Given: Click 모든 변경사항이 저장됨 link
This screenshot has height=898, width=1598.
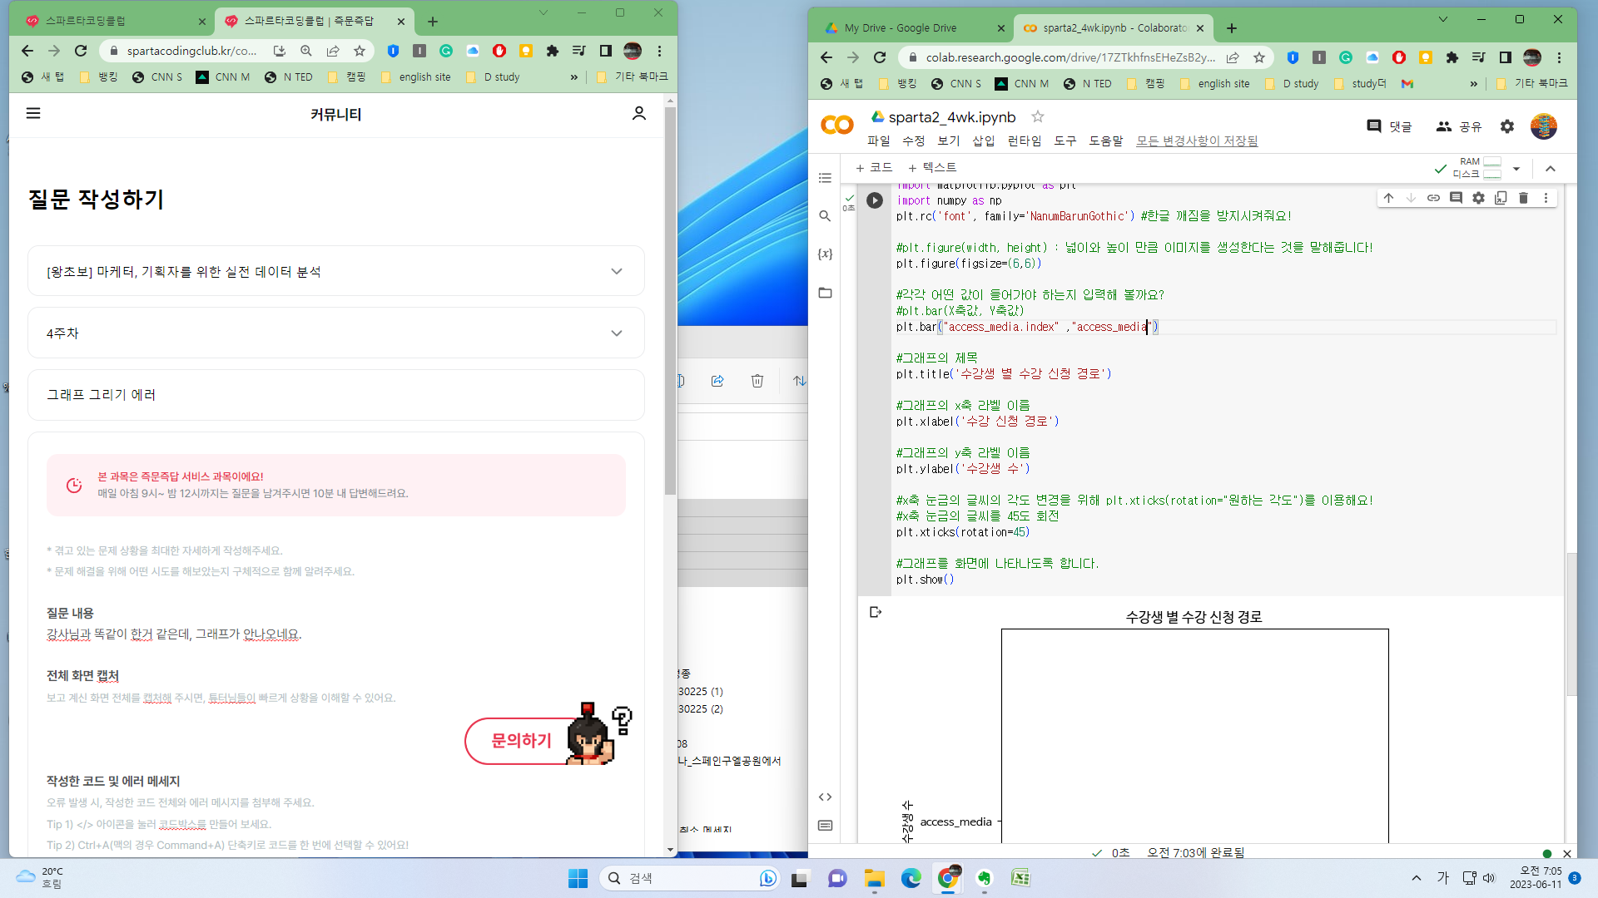Looking at the screenshot, I should [x=1197, y=141].
